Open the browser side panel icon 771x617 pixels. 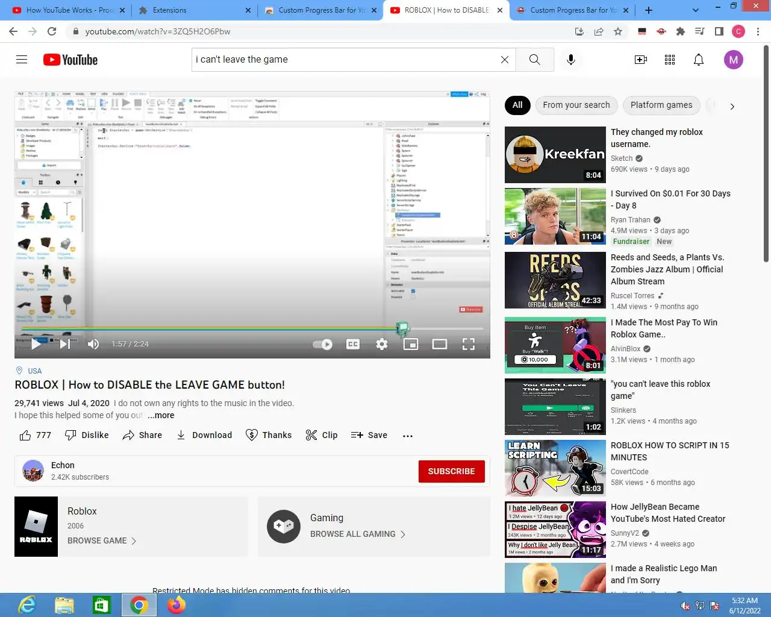[x=719, y=31]
